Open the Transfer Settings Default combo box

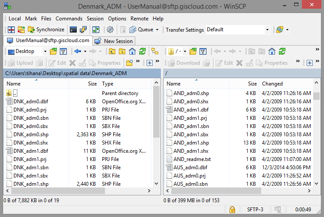pos(238,30)
